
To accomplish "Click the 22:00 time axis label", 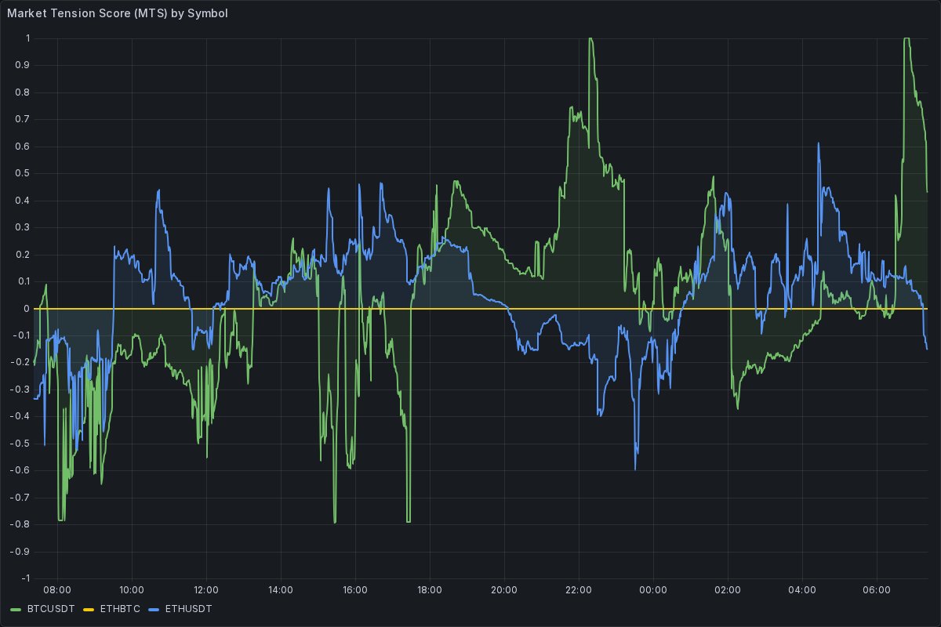I will click(x=579, y=590).
